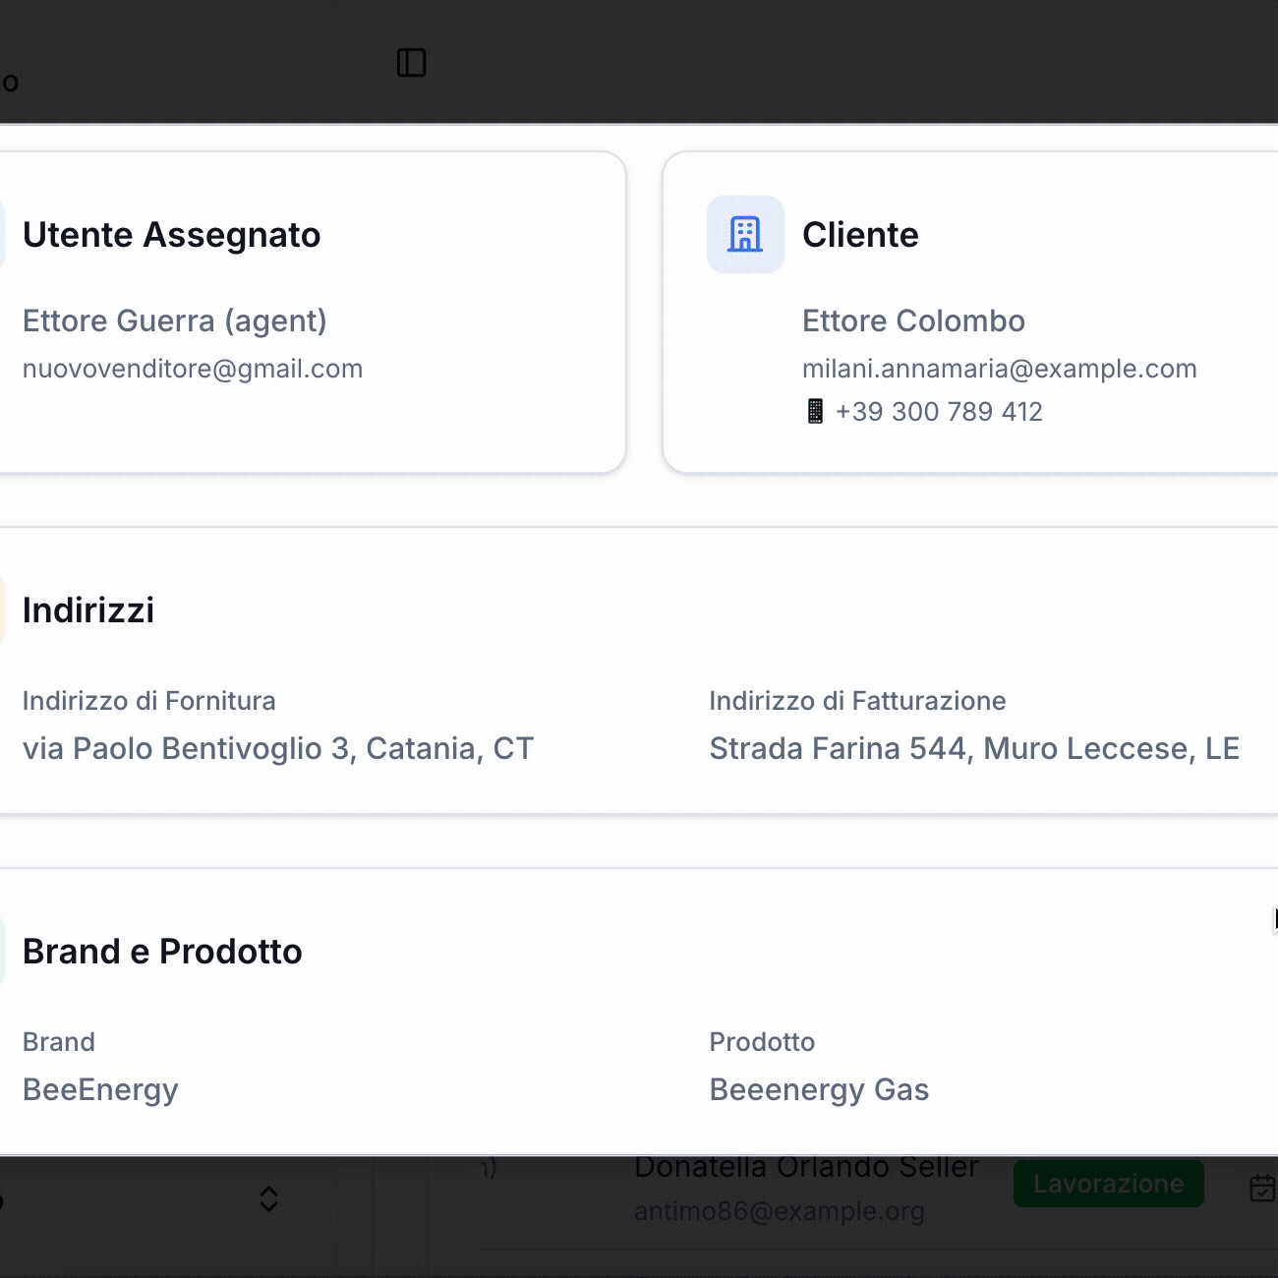Click the Utente Assegnato heading
The image size is (1278, 1278).
[x=171, y=235]
